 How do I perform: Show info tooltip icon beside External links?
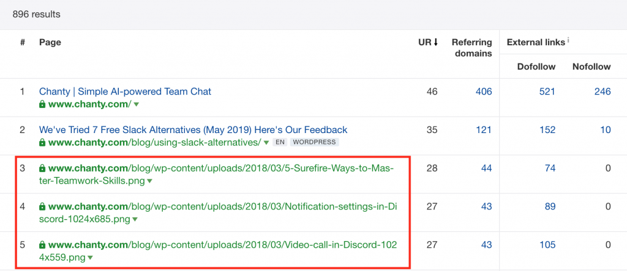click(x=568, y=40)
